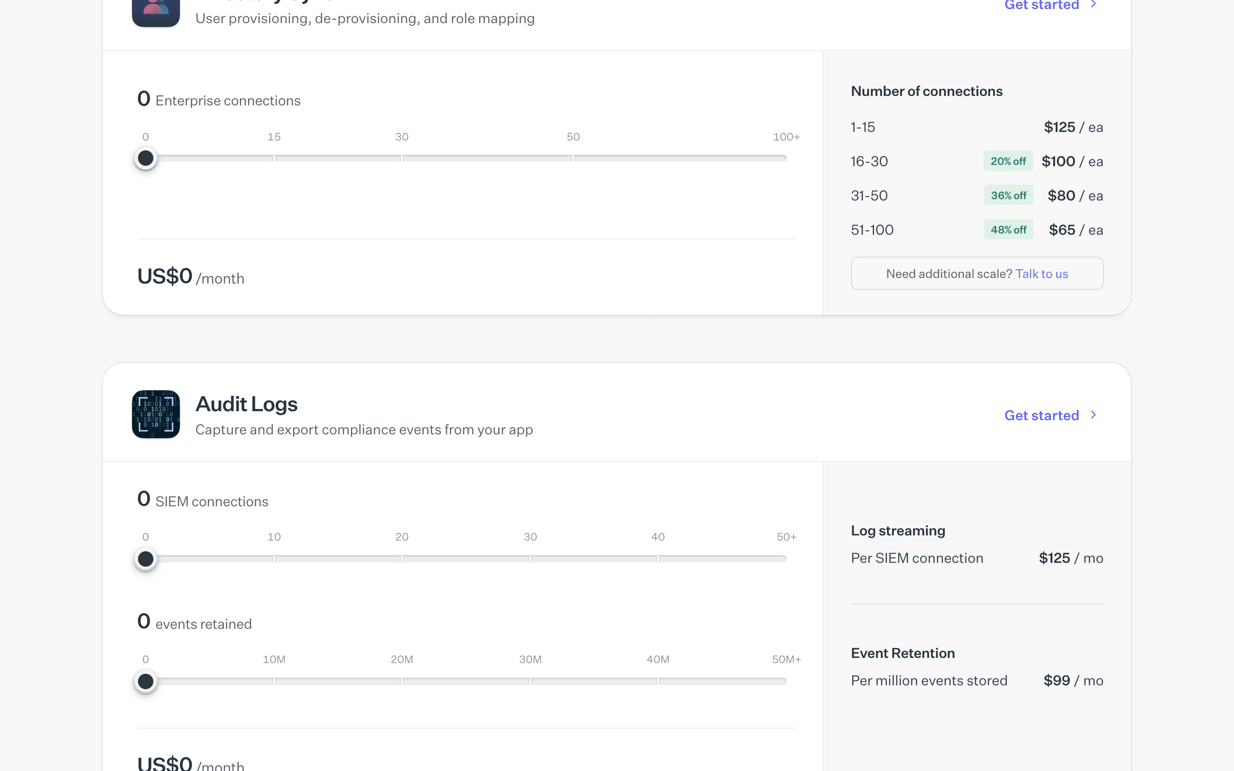Set SIEM connections slider to 30 mark

click(x=530, y=559)
